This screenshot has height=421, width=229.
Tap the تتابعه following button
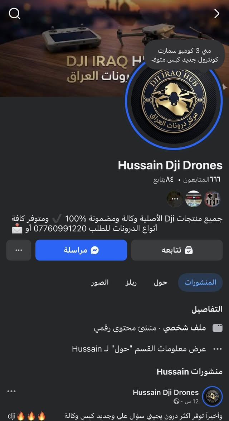click(177, 250)
